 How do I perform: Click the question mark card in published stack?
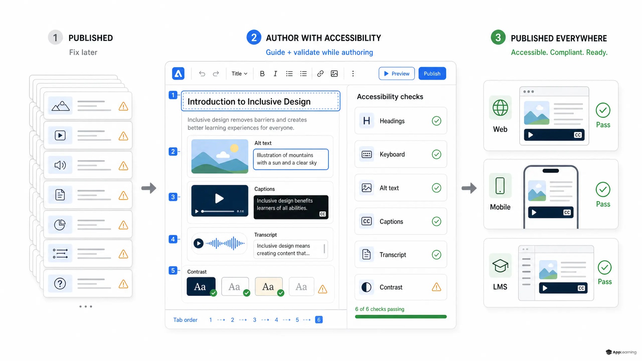click(88, 284)
